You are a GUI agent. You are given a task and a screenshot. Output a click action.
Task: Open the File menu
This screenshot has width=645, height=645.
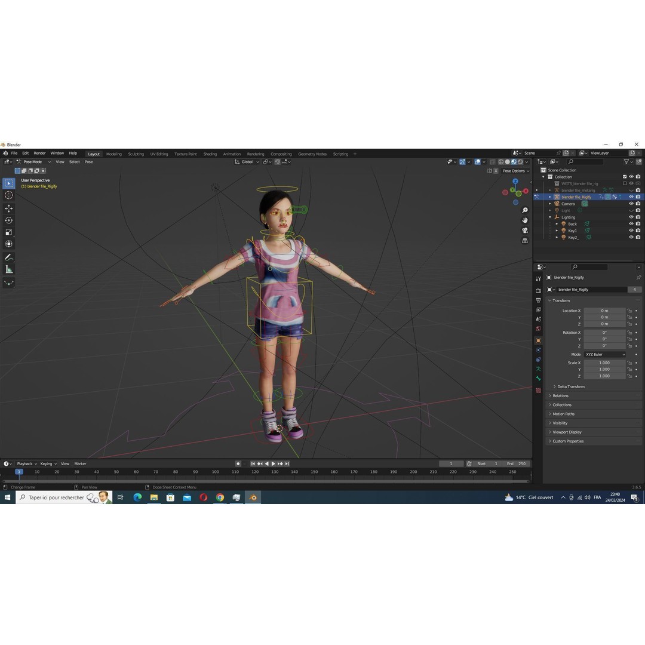click(x=14, y=153)
